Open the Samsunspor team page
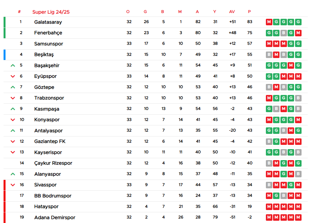This screenshot has height=223, width=309. pos(49,44)
